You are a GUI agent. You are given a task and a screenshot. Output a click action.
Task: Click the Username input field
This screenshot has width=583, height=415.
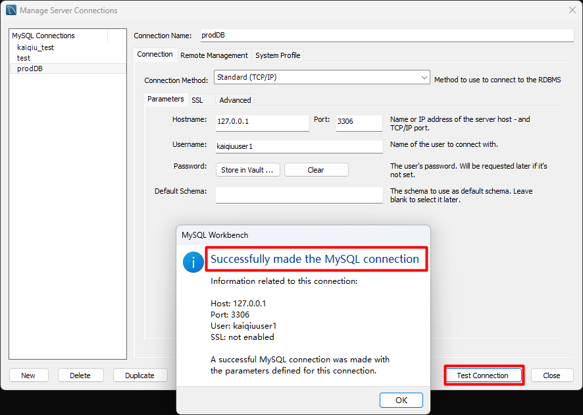(299, 146)
